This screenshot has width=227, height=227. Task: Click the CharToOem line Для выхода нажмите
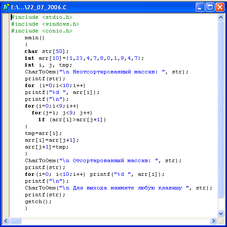[x=118, y=188]
